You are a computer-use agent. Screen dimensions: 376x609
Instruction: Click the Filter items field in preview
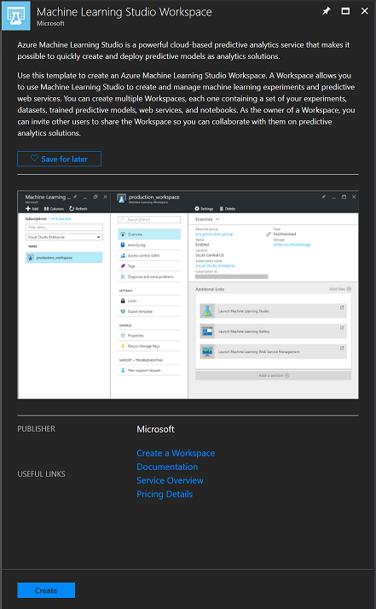[64, 227]
